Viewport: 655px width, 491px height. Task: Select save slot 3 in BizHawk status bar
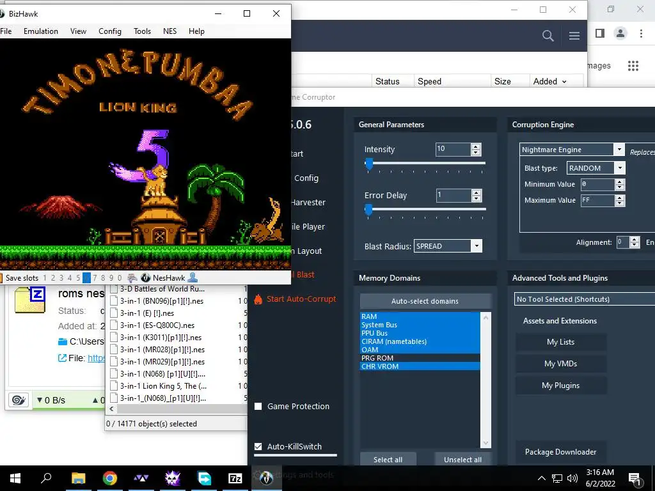coord(61,278)
